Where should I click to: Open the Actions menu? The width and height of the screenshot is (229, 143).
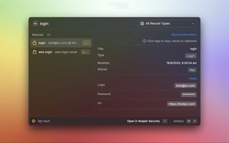pos(178,121)
